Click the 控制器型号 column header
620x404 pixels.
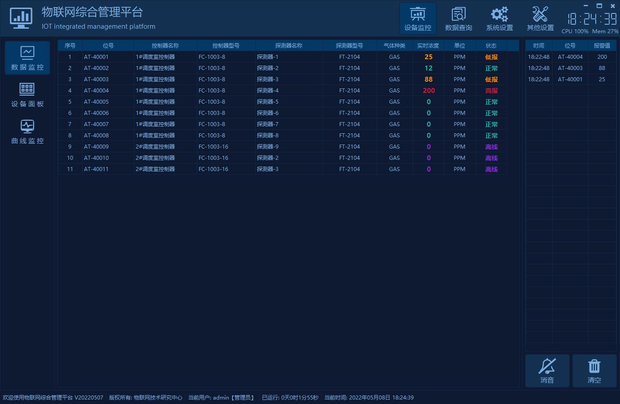[226, 46]
